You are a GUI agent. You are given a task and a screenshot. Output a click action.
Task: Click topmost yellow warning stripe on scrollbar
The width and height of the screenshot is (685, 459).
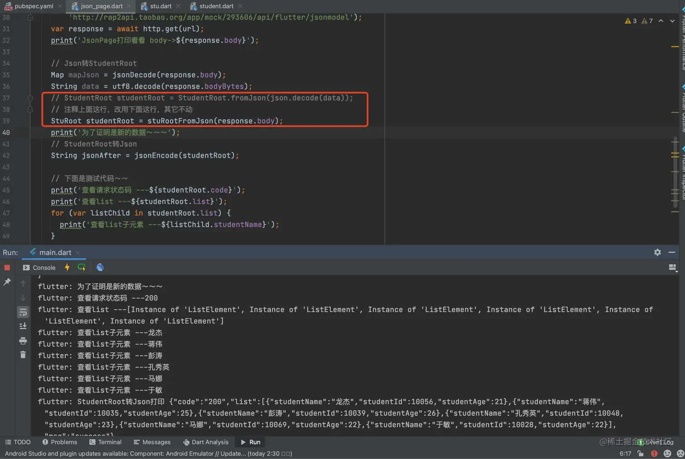pyautogui.click(x=675, y=46)
